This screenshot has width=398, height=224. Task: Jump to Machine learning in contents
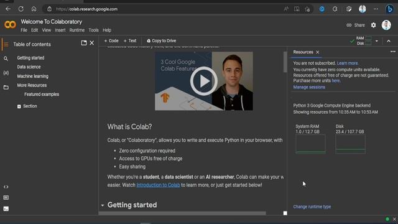click(33, 76)
